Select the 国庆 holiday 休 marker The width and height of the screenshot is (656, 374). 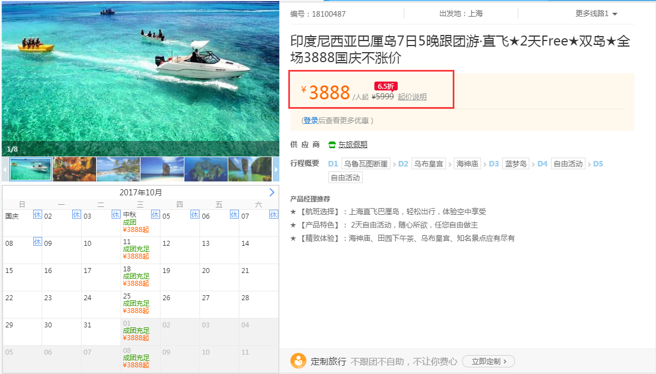(37, 215)
